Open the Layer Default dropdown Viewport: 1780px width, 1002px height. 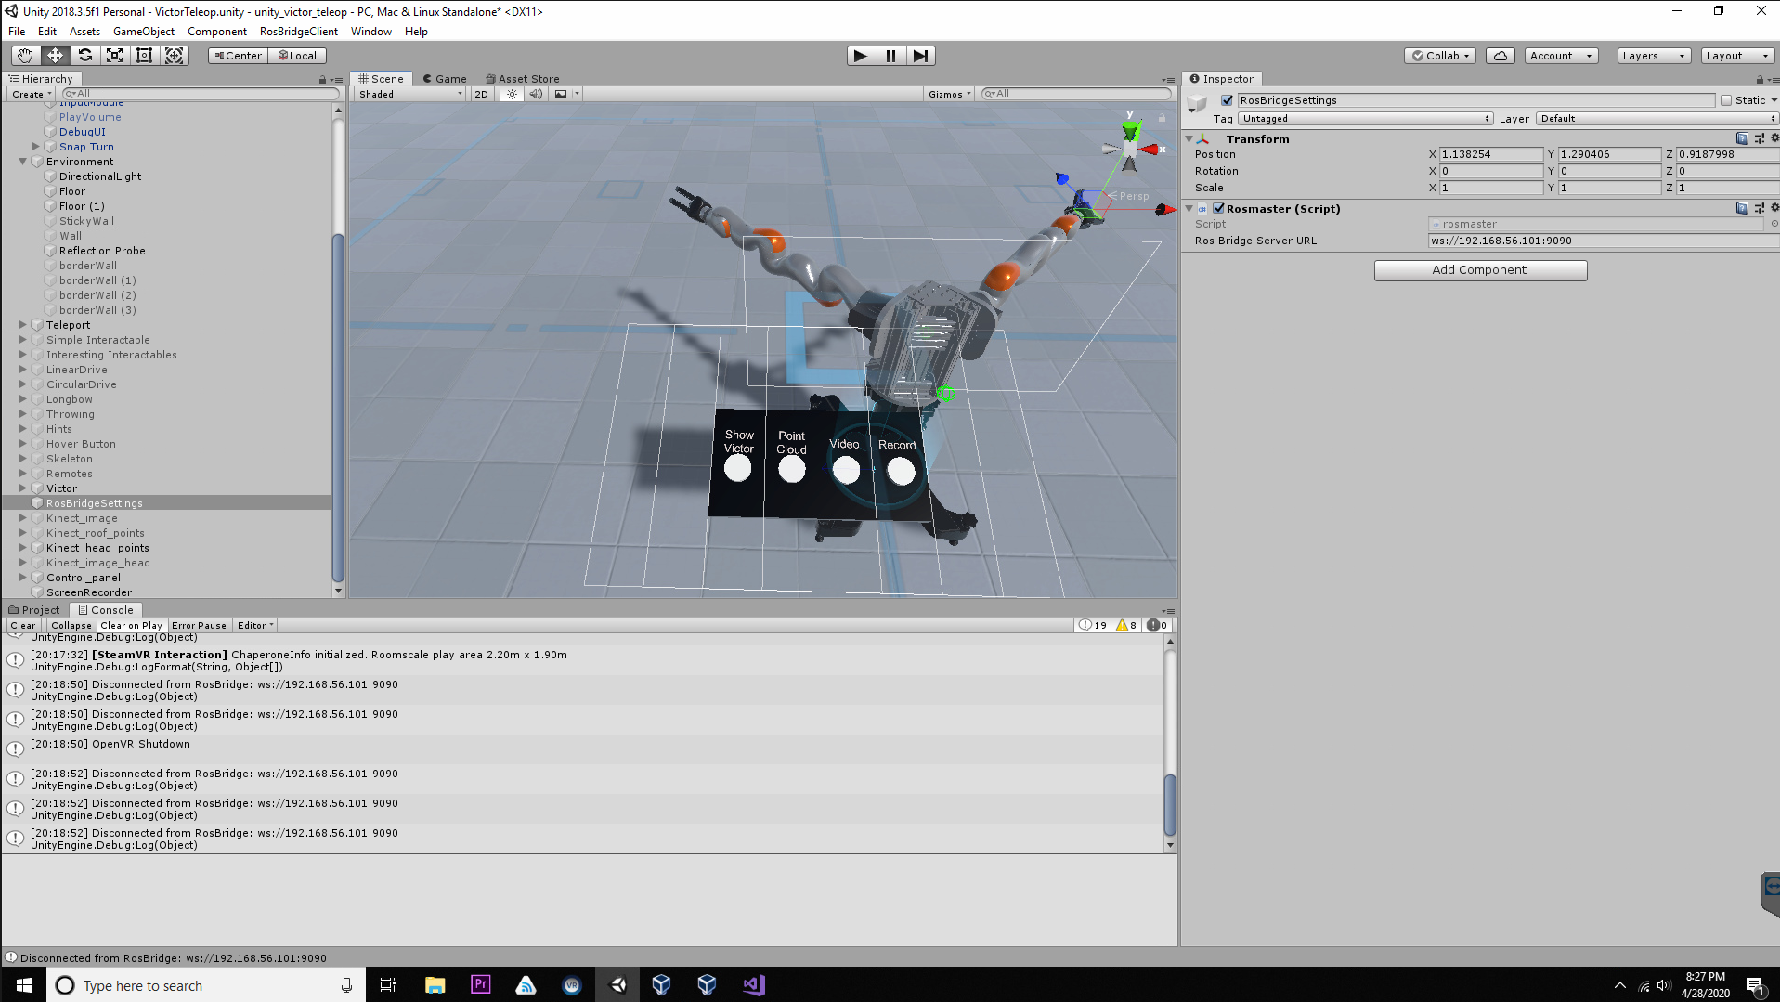coord(1657,119)
